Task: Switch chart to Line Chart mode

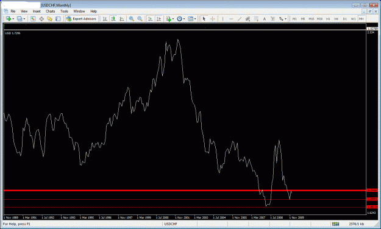Action: [122, 19]
